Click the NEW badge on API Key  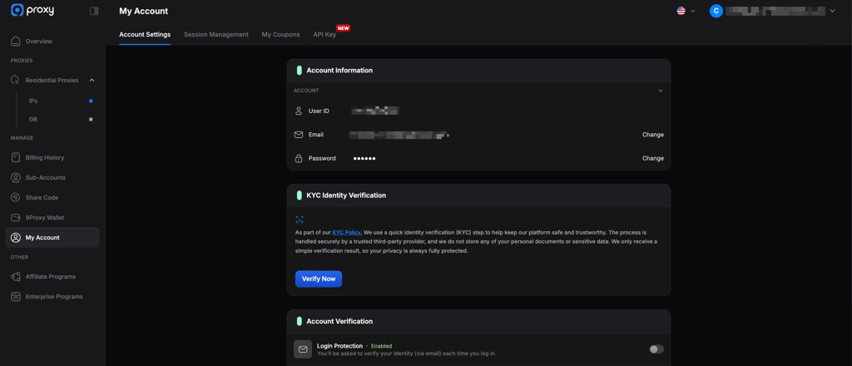pos(343,27)
